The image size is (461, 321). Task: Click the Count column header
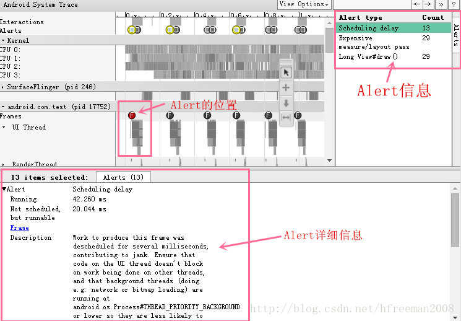433,18
